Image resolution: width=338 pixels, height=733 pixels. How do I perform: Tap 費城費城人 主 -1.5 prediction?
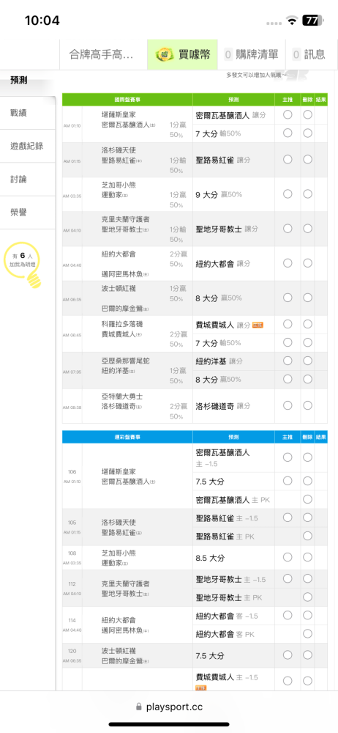click(x=227, y=677)
